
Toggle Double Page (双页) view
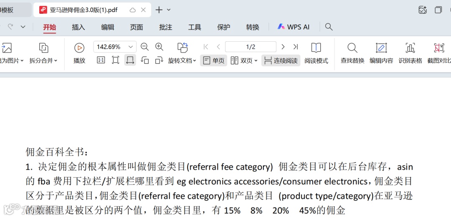tap(242, 60)
